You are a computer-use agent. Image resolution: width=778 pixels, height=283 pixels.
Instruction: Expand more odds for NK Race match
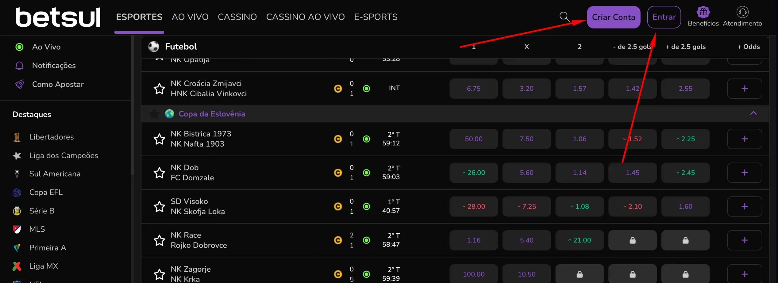coord(744,240)
